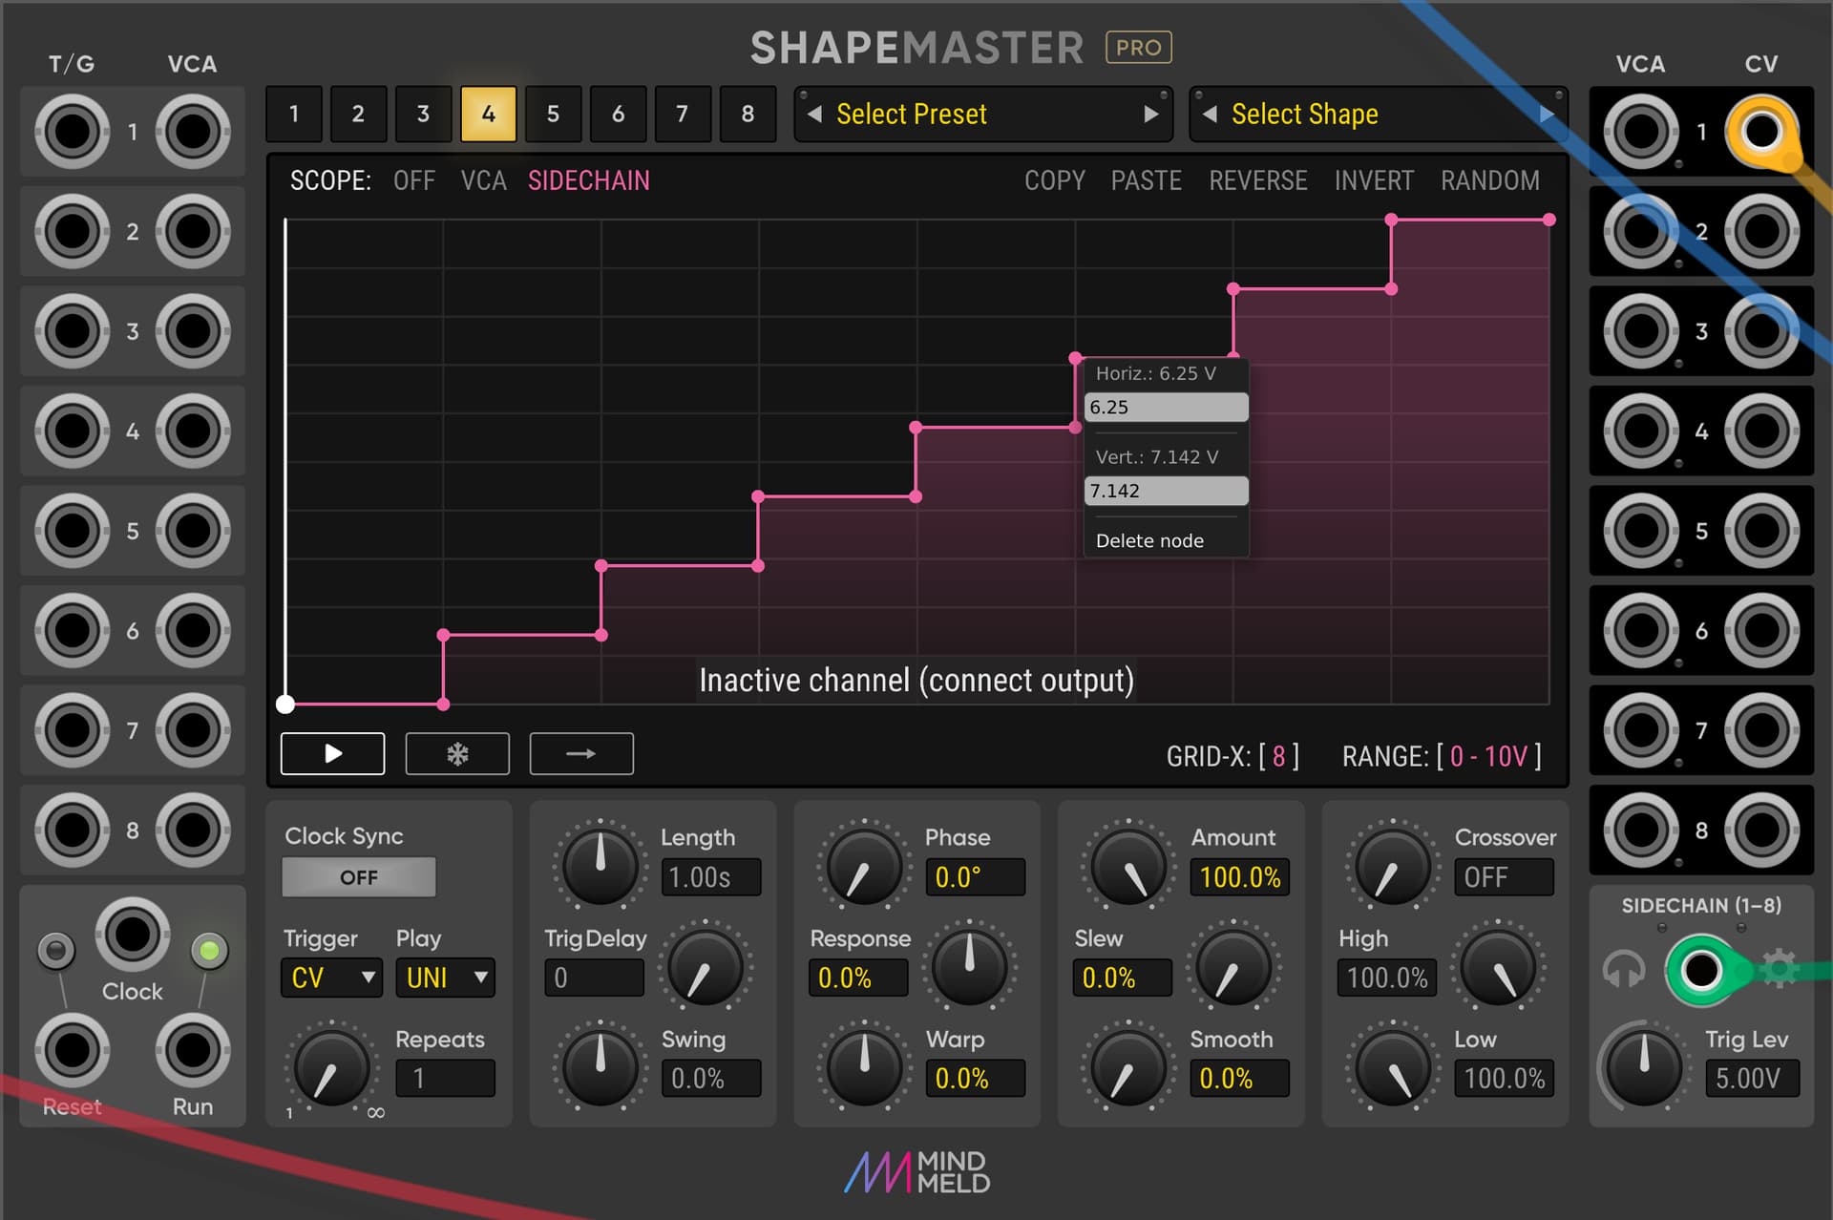Click the RANDOM shape button

click(x=1489, y=180)
